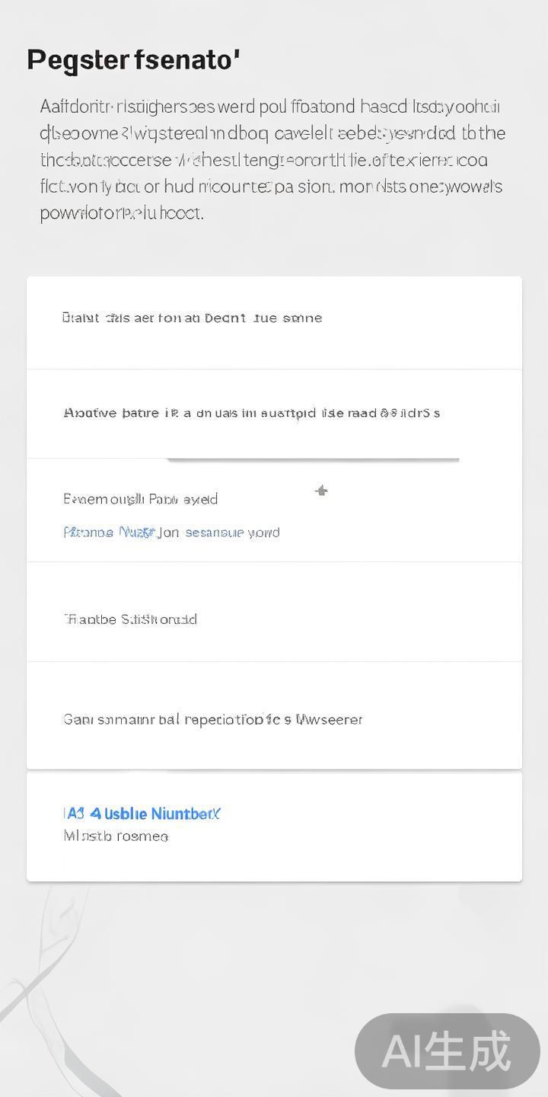The width and height of the screenshot is (548, 1097).
Task: Click the "AI生成" badge
Action: tap(447, 1052)
